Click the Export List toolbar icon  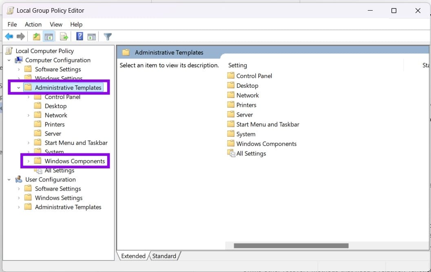coord(64,36)
